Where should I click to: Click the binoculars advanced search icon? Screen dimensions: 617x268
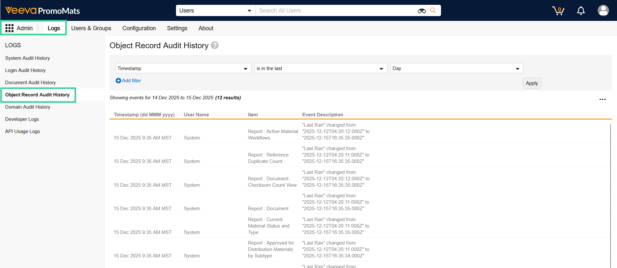pos(422,11)
